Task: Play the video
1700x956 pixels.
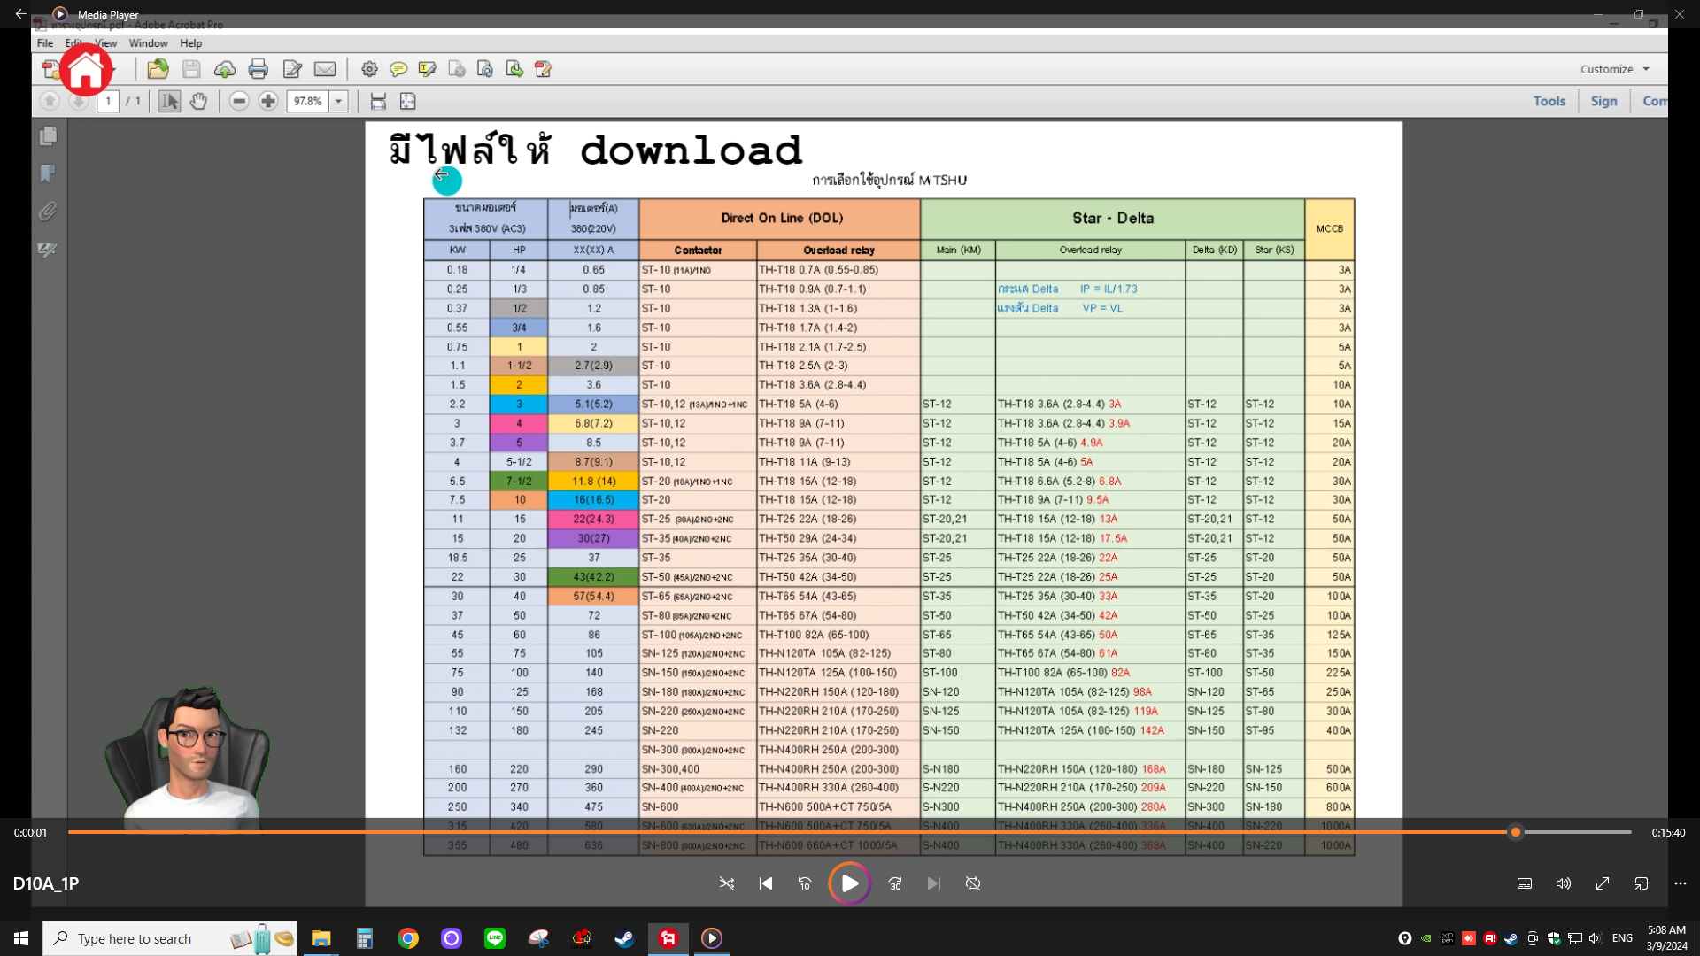Action: (849, 883)
